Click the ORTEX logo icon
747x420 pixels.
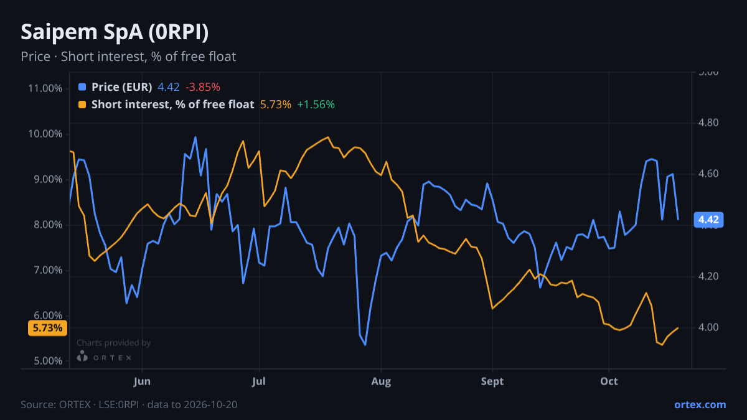[x=82, y=356]
